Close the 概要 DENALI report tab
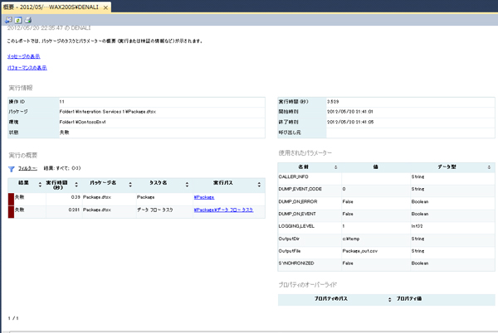 pyautogui.click(x=105, y=7)
